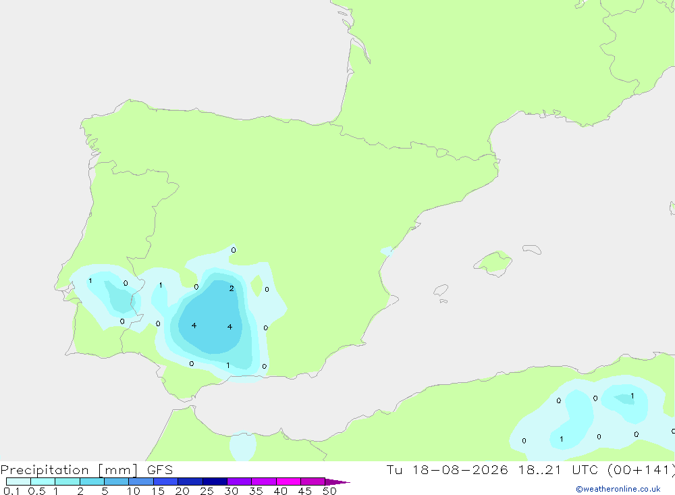Select the 0.5–1 mm legend color box
This screenshot has width=675, height=495.
point(43,481)
